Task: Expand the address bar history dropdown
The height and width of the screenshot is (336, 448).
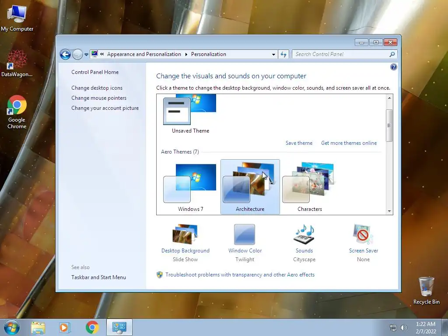Action: tap(273, 54)
